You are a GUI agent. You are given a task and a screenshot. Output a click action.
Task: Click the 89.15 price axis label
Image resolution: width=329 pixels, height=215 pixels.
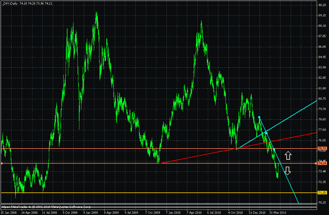322,15
